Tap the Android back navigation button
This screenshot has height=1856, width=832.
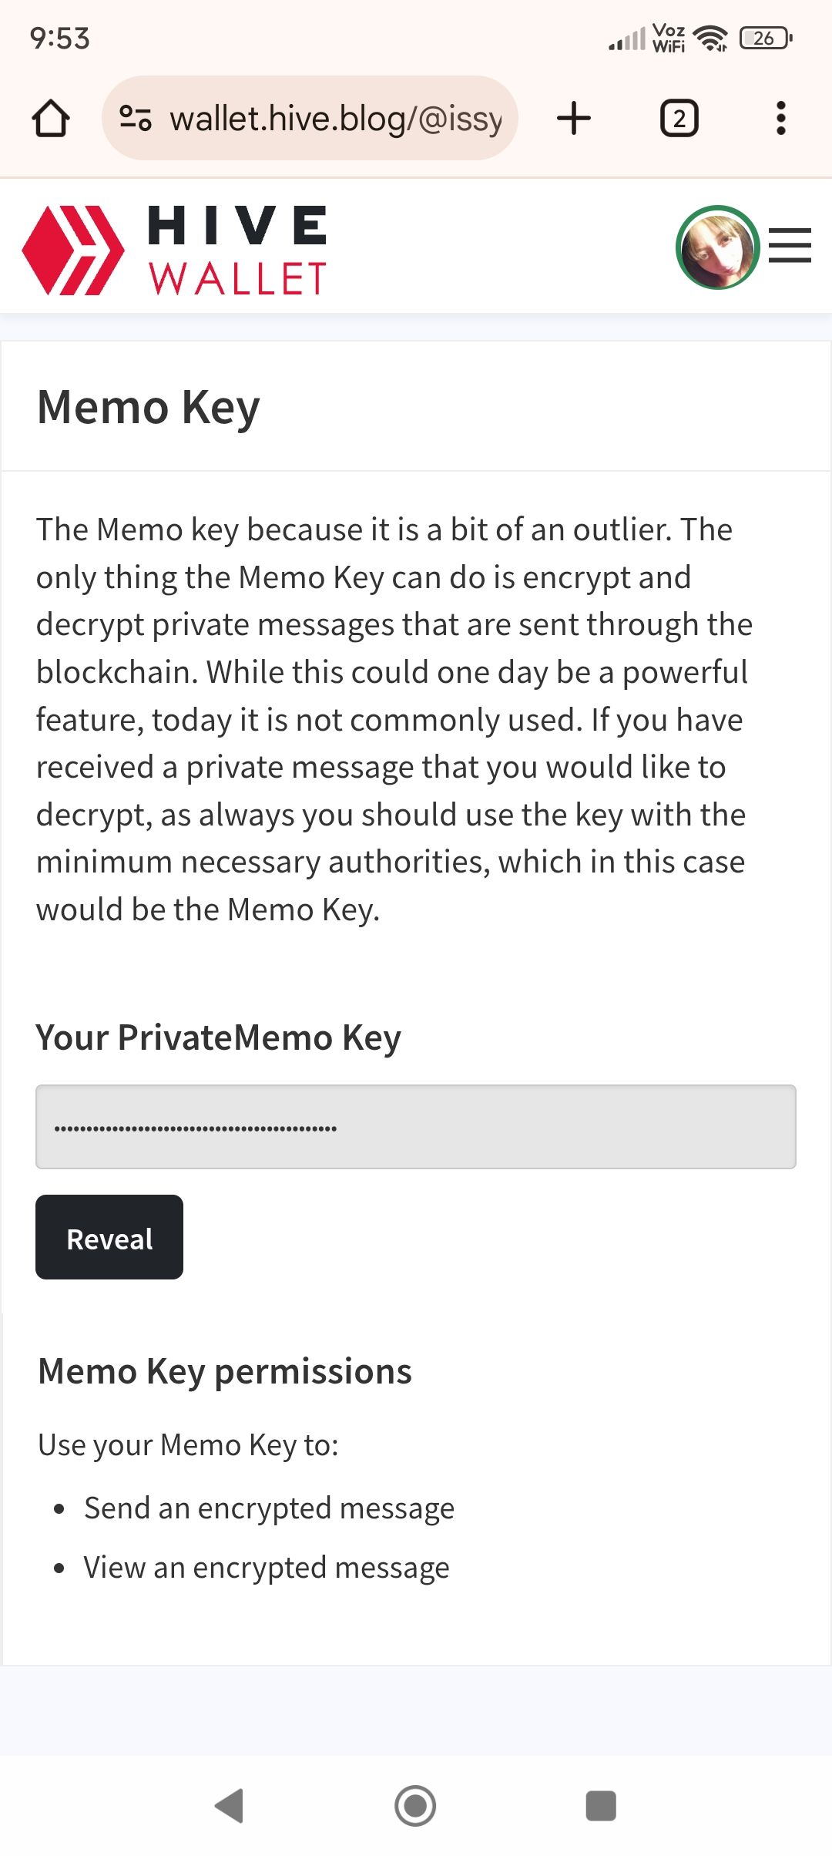(230, 1805)
